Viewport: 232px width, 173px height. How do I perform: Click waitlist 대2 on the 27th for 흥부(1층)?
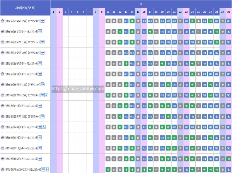pos(210,159)
